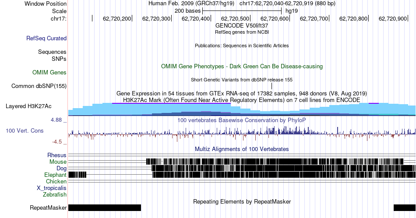Click the right RepeatMasker black block
Screen dimensions: 416x218
point(405,207)
